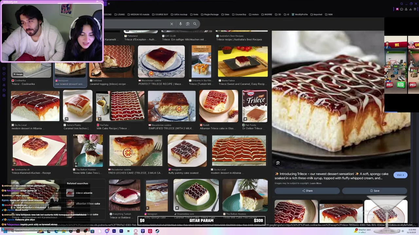Viewport: 419px width, 235px height.
Task: Open the Lens icon on the preview image
Action: 278,163
